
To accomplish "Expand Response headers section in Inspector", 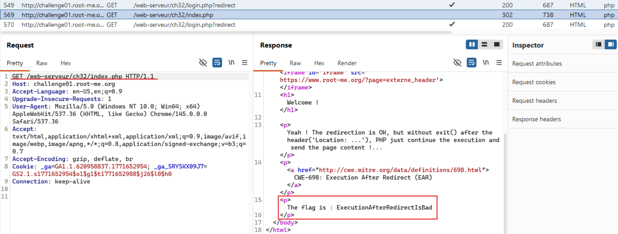I will (x=536, y=119).
